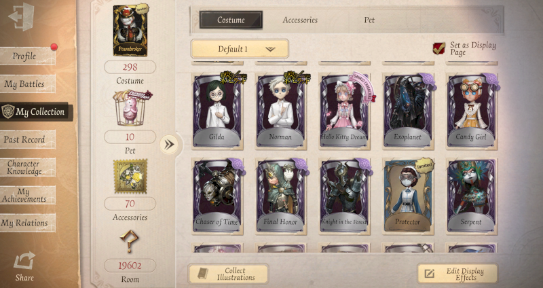Click the exit door arrow icon

[21, 16]
